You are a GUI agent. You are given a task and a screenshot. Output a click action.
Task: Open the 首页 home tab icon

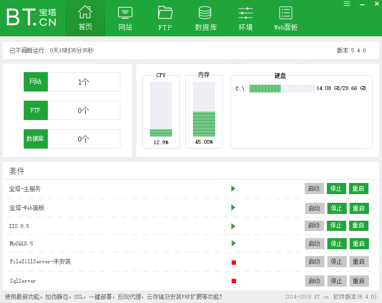pyautogui.click(x=85, y=12)
